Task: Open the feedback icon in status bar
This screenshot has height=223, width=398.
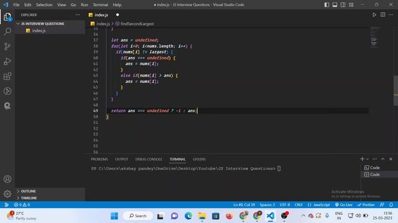Action: pos(382,205)
